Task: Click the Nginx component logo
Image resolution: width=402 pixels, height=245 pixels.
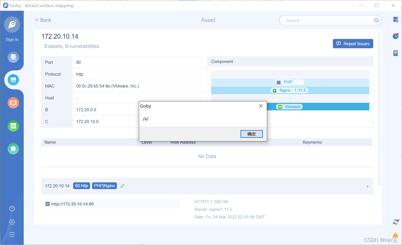Action: pos(275,90)
